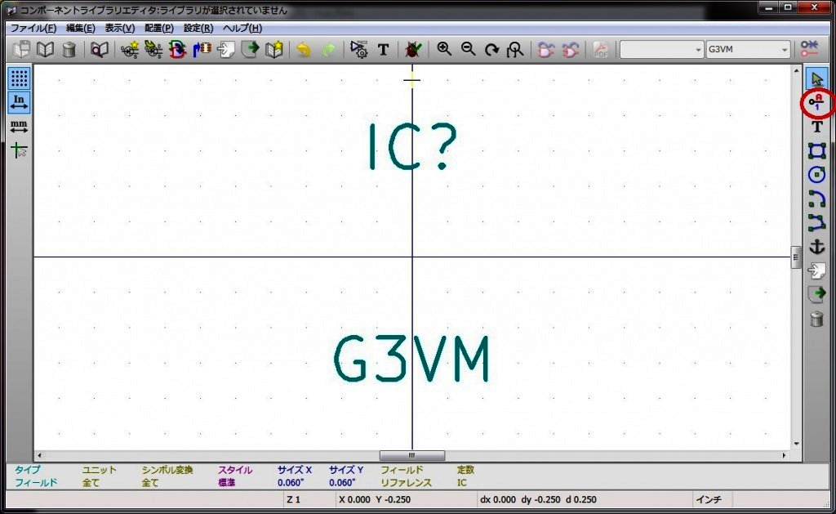The height and width of the screenshot is (514, 836).
Task: Load component to edit from library
Action: pos(153,49)
